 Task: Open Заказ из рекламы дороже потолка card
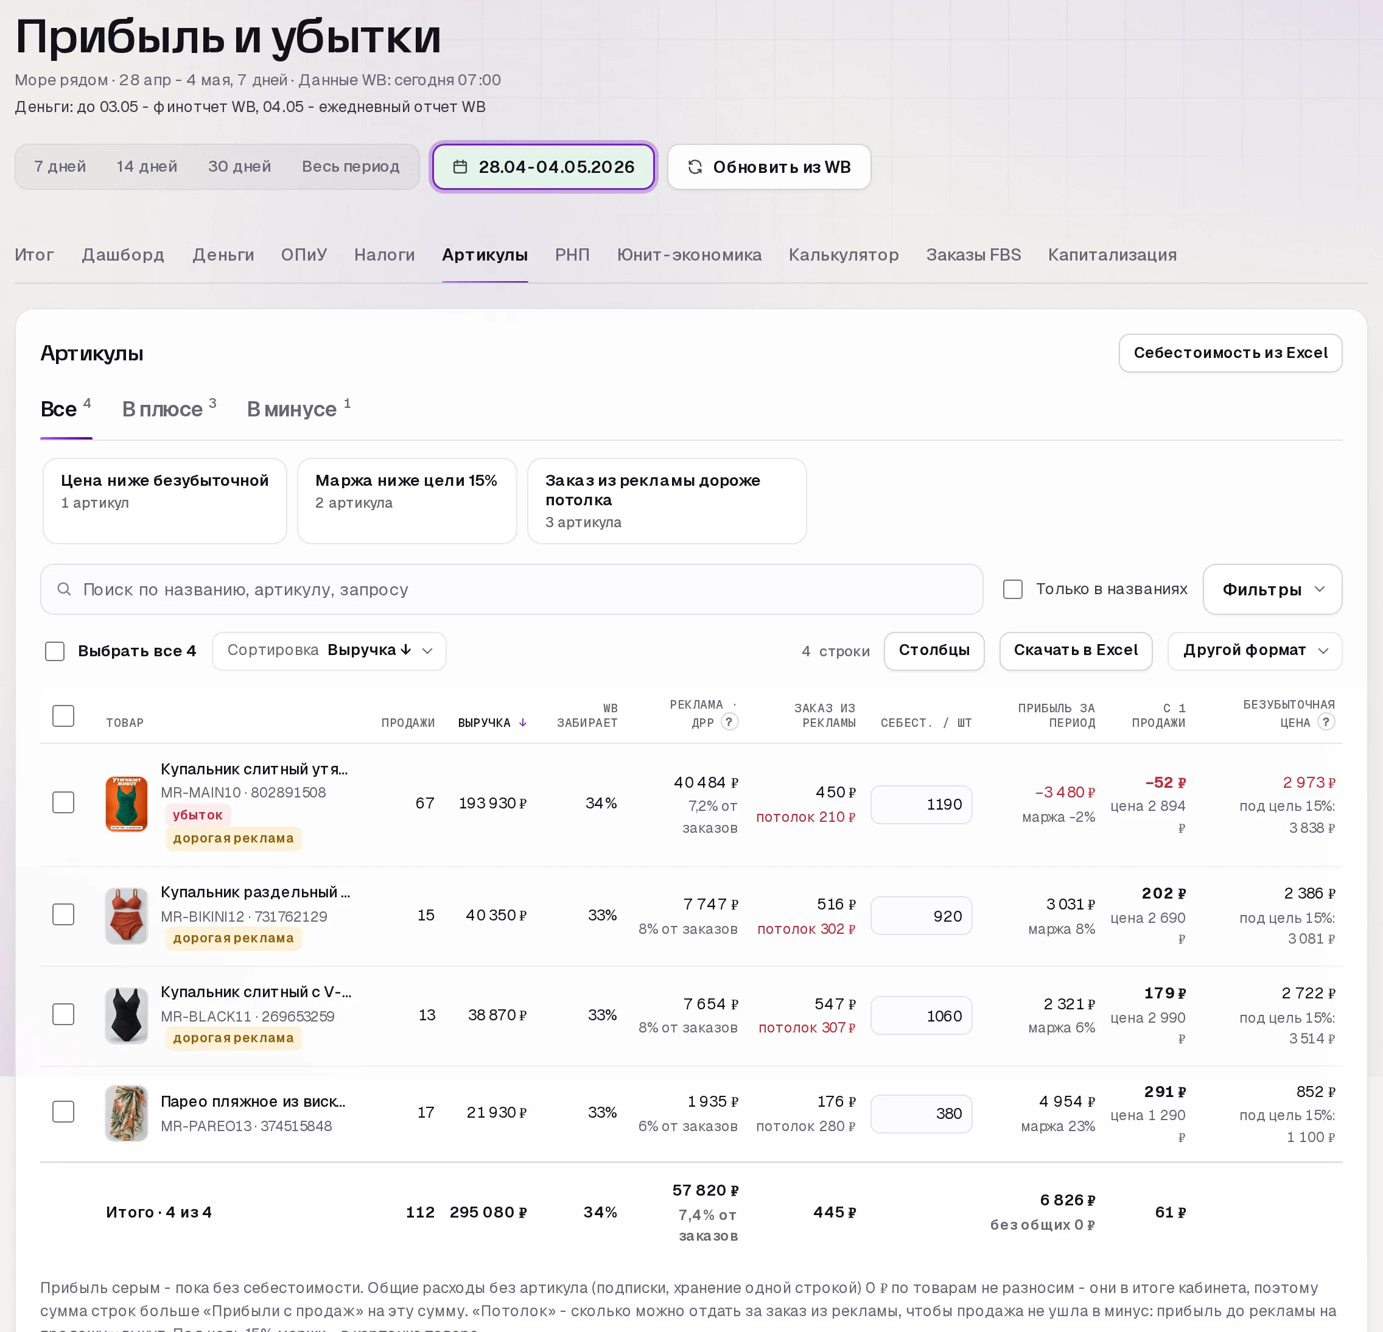(667, 501)
